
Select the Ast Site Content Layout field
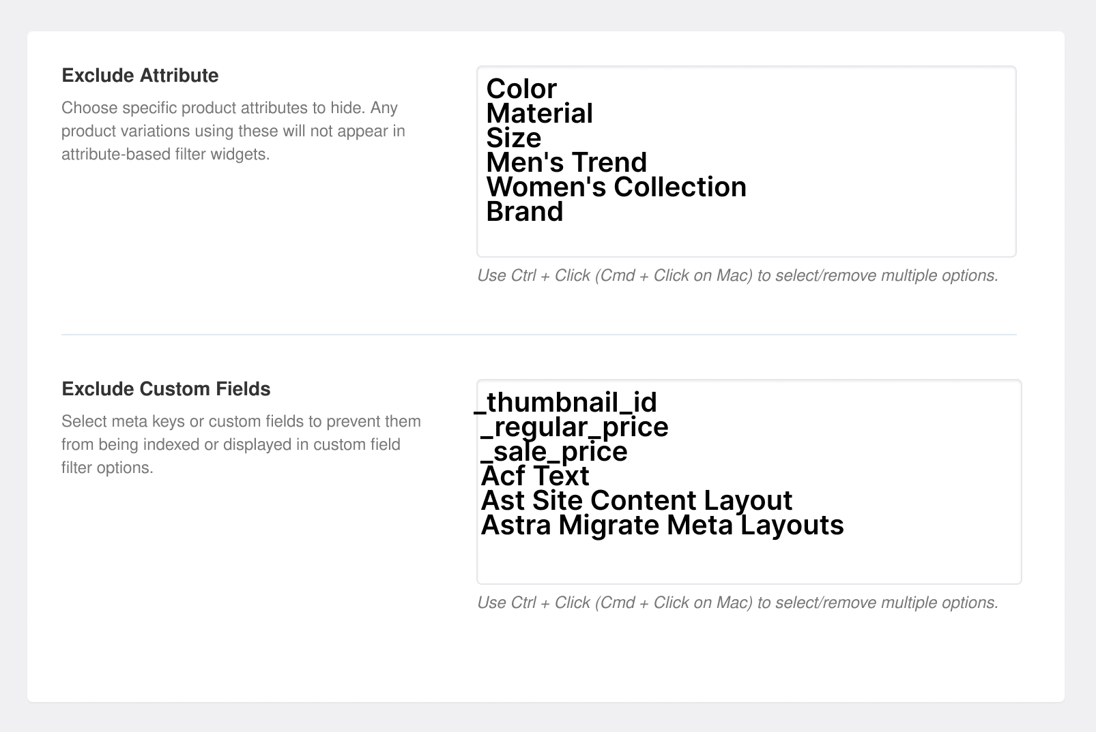[636, 501]
